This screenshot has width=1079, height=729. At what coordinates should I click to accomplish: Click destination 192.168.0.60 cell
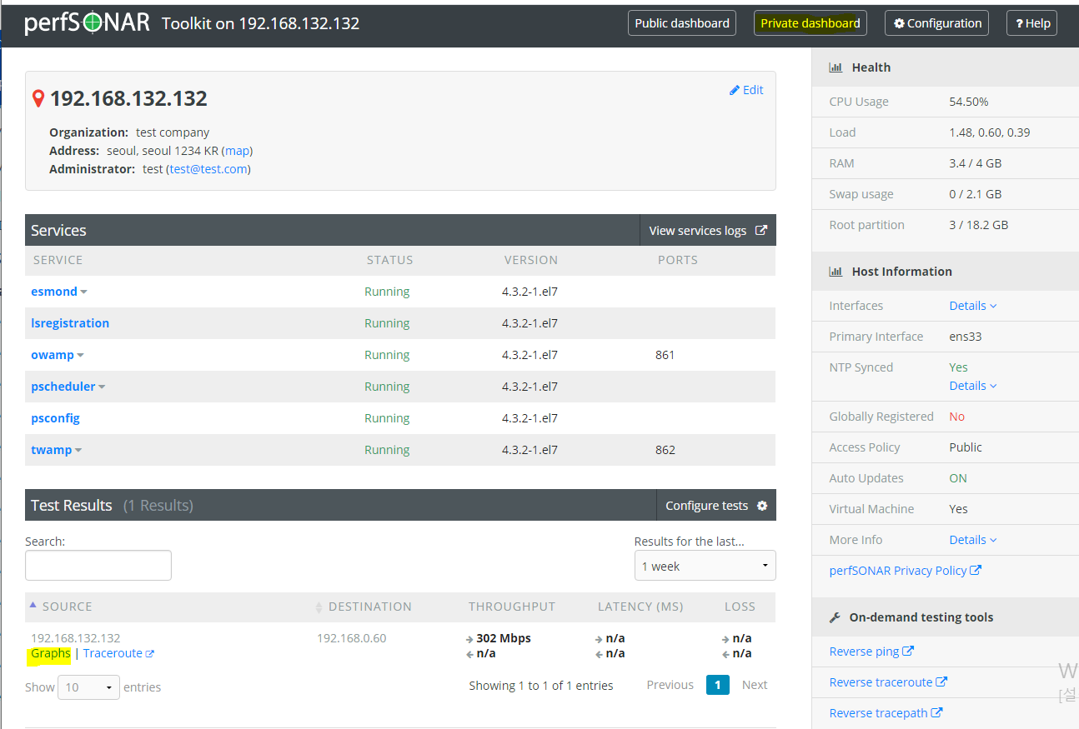[x=351, y=638]
